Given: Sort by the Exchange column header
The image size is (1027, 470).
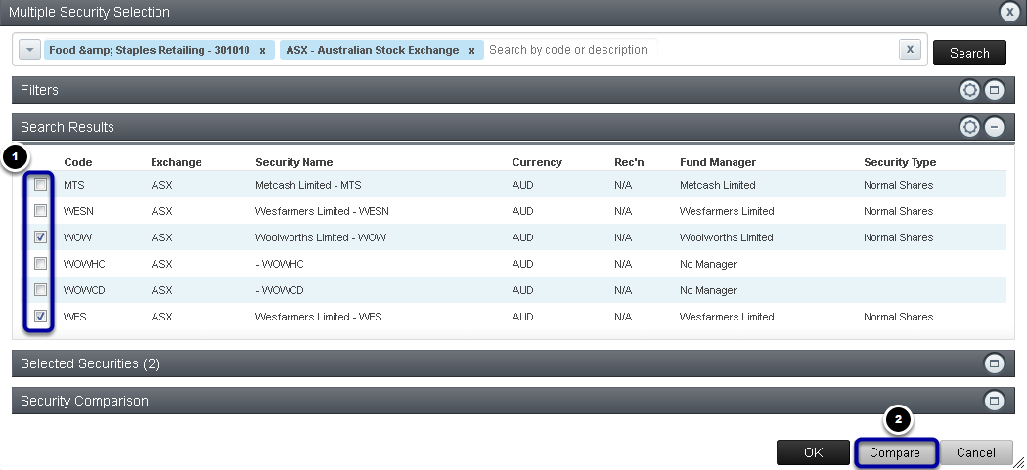Looking at the screenshot, I should click(176, 162).
